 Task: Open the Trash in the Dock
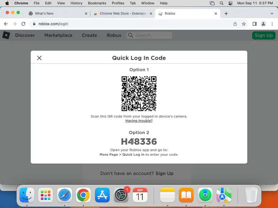pos(251,195)
